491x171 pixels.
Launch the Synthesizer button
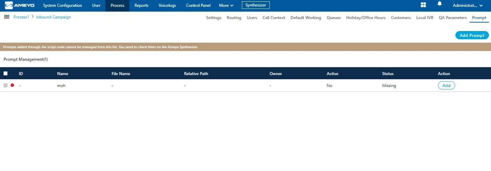pyautogui.click(x=256, y=5)
